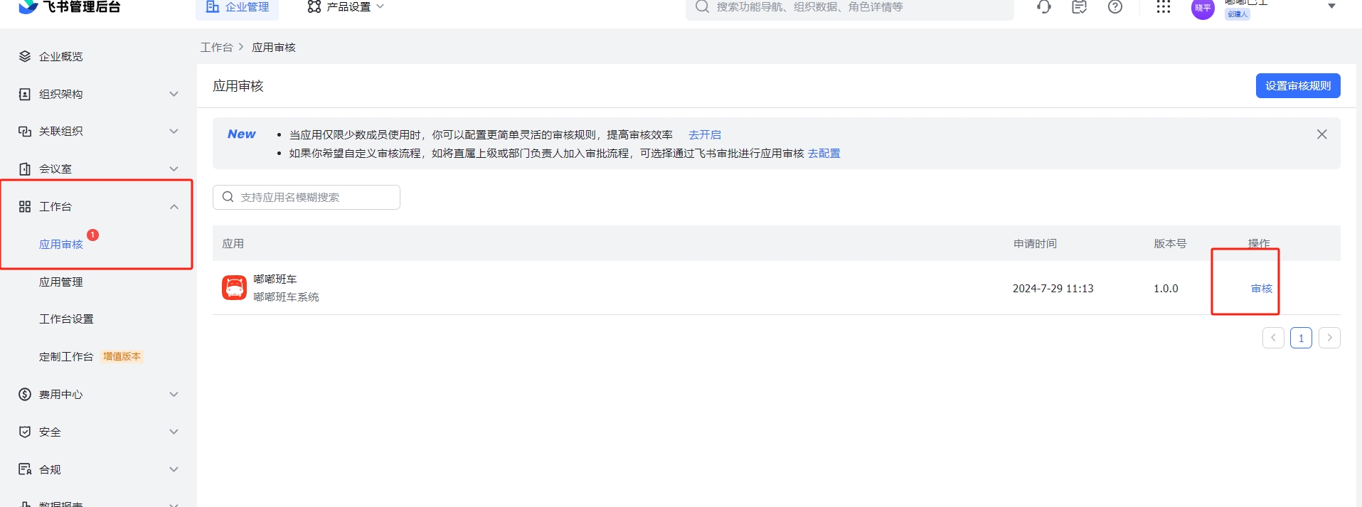The height and width of the screenshot is (507, 1362).
Task: Click the 企业概览 layers icon
Action: (x=25, y=56)
